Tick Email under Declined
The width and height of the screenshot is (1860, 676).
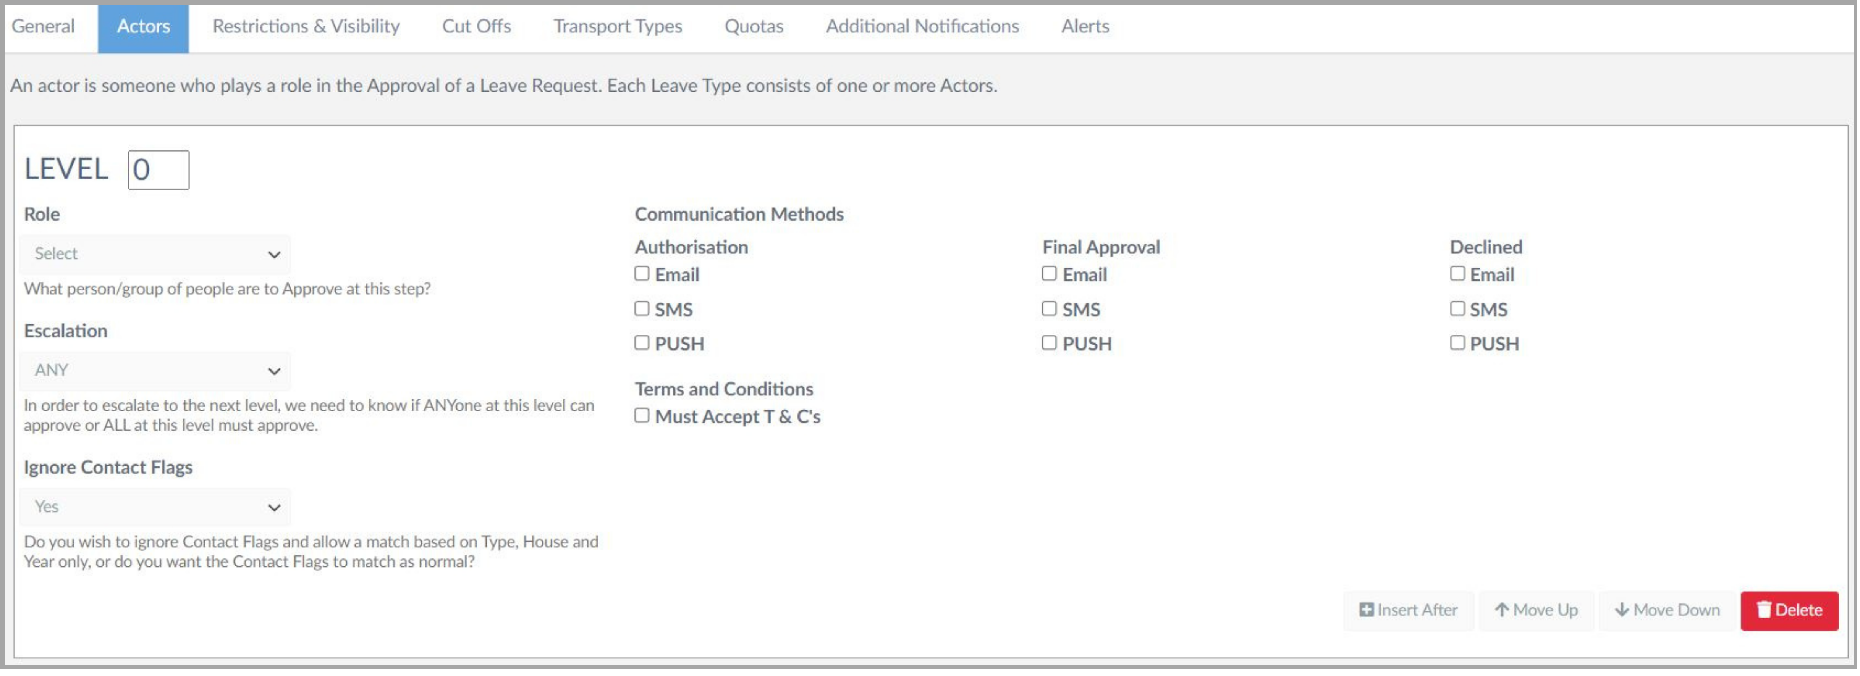pos(1457,273)
